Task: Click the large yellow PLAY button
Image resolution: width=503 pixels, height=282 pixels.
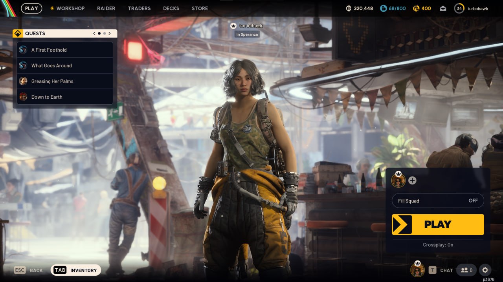Action: coord(438,224)
